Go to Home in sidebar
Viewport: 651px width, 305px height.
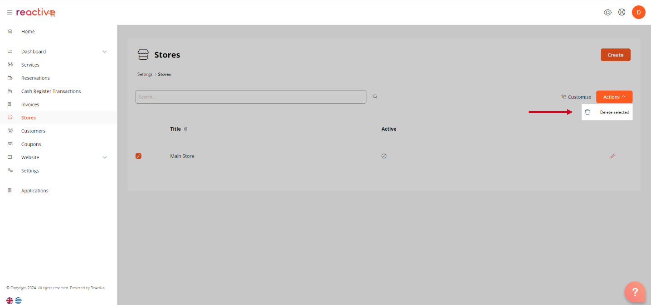tap(28, 32)
